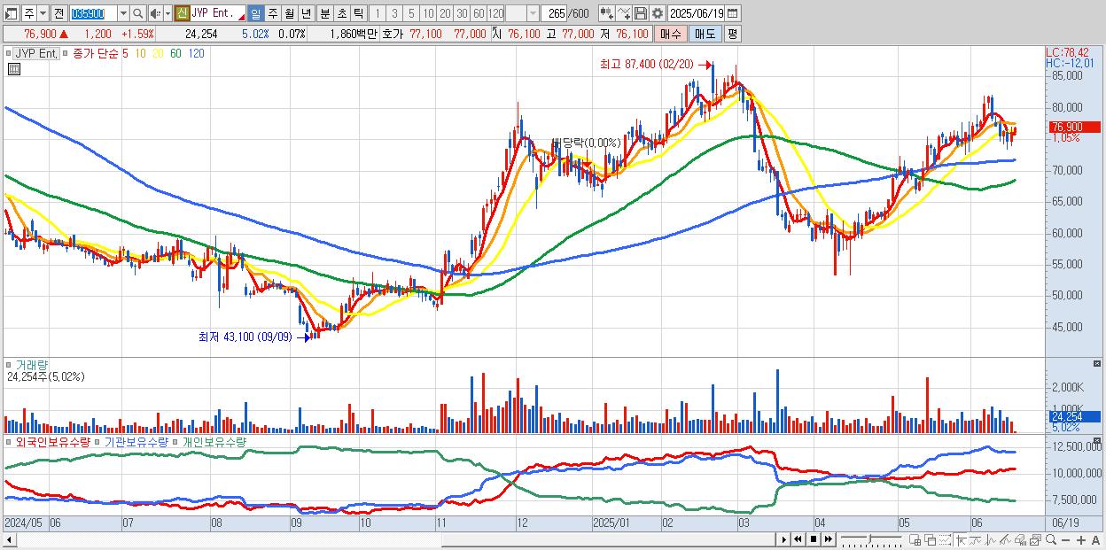Click the window with grid icon in bottom toolbar

(915, 540)
